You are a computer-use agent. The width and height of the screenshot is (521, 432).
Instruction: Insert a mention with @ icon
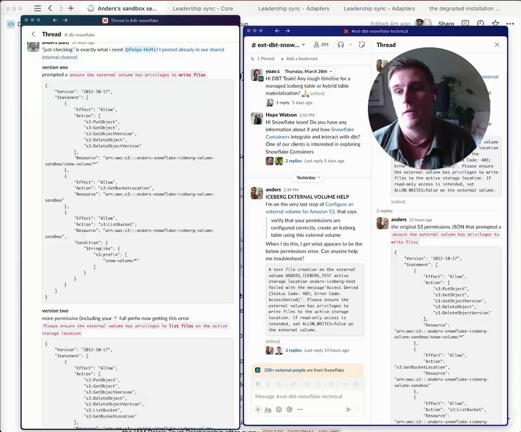tap(289, 410)
